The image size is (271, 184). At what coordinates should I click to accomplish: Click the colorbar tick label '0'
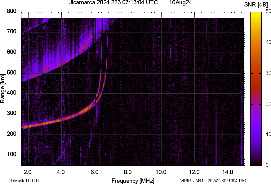pos(267,165)
